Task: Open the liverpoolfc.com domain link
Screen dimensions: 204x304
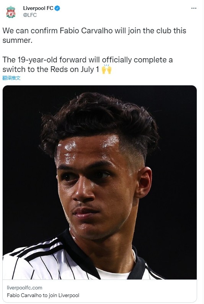Action: tap(24, 288)
